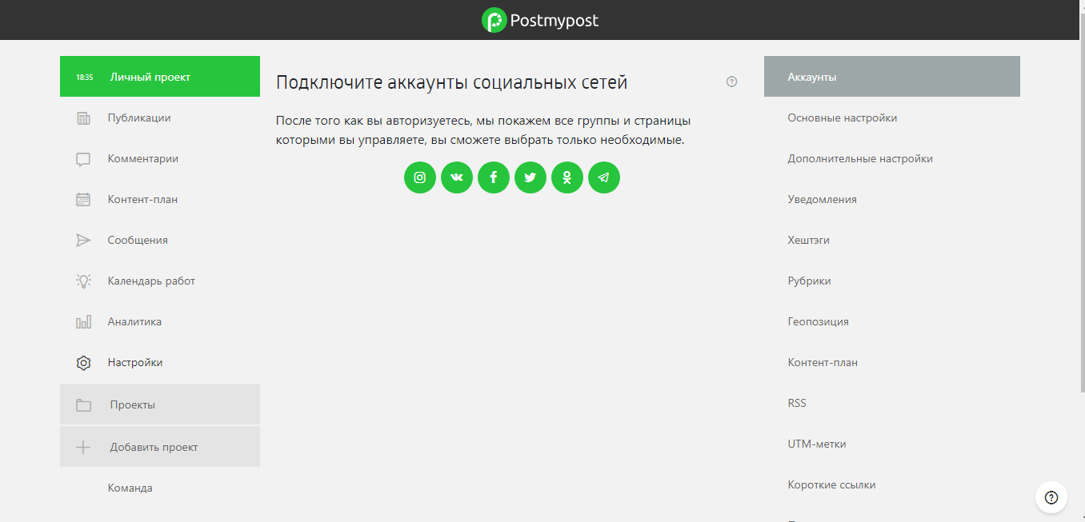Expand the Проекты folder

coord(133,405)
